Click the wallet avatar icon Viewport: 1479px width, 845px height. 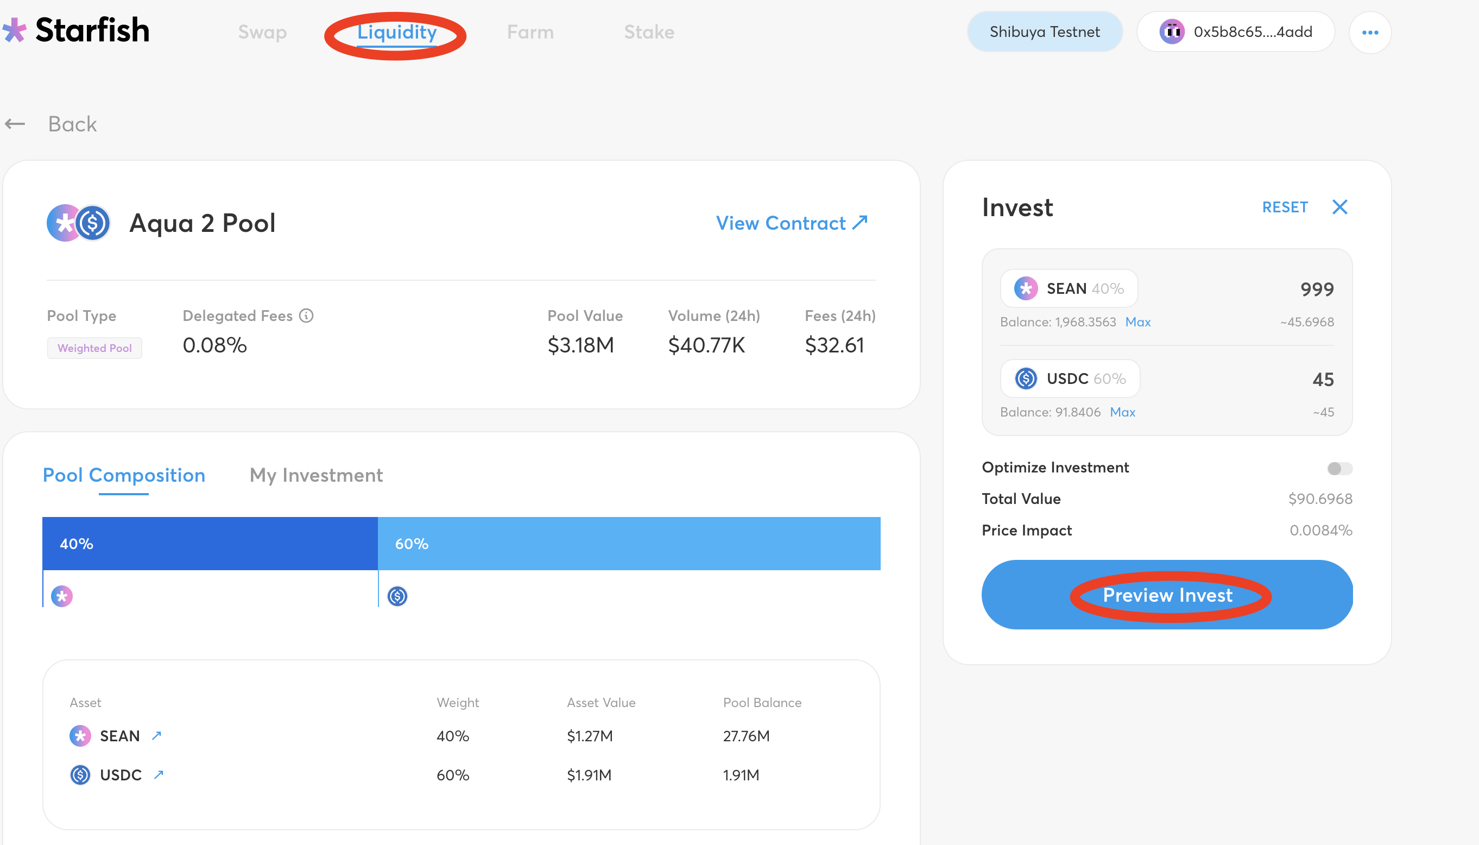(1172, 32)
